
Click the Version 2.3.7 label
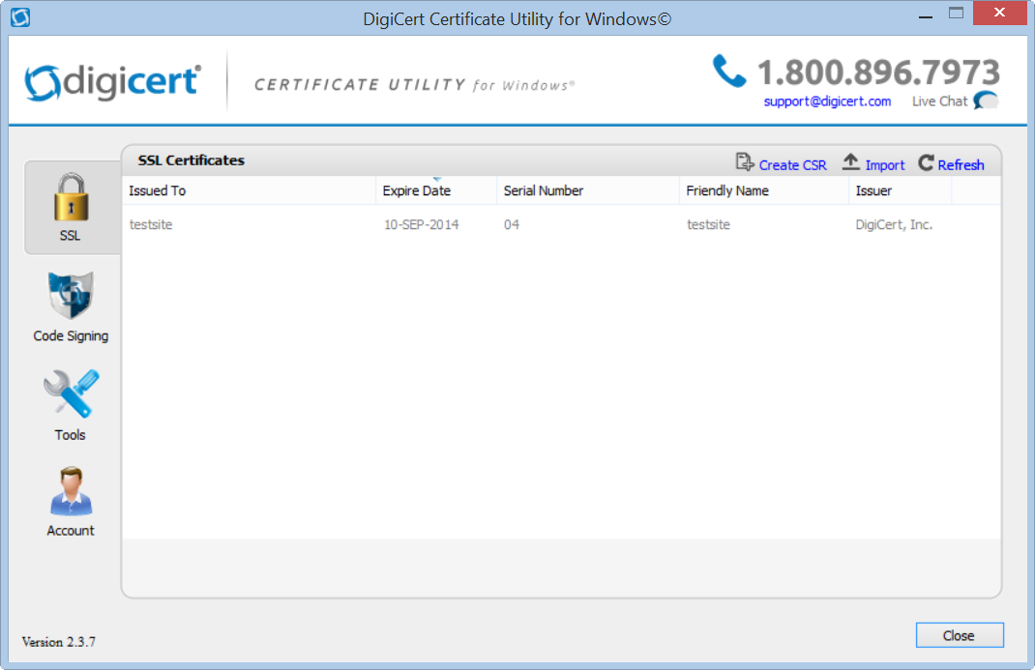[59, 642]
